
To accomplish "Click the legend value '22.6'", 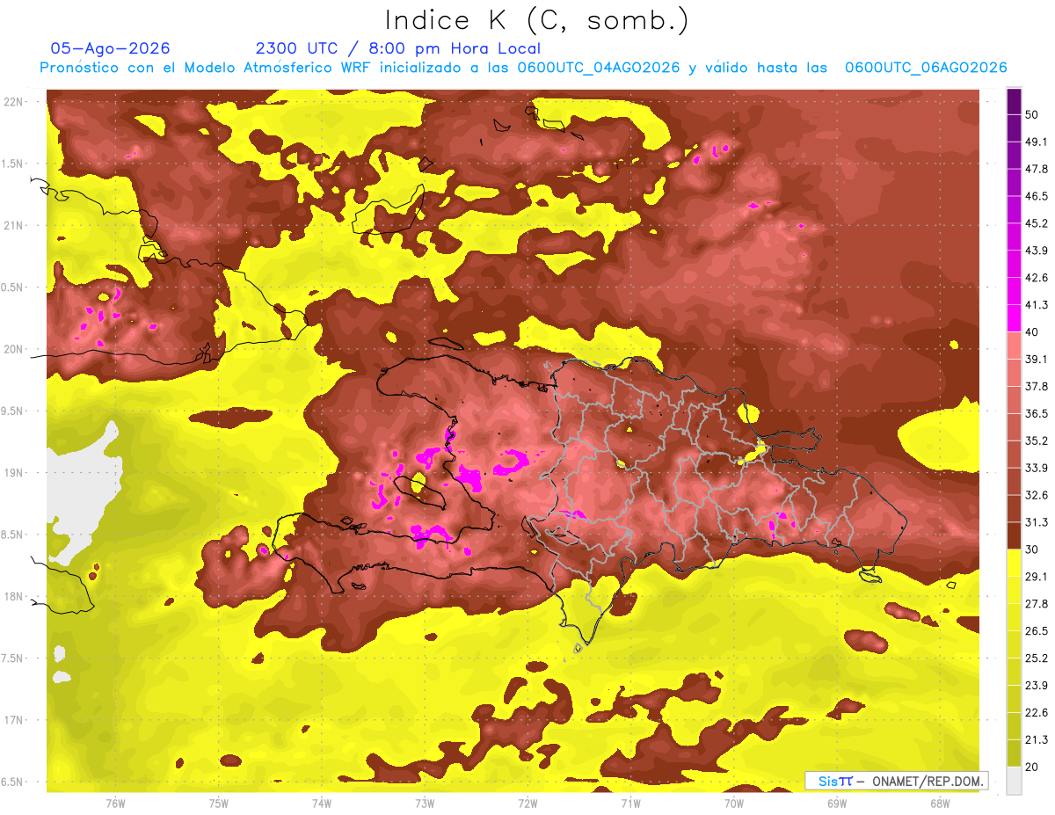I will (1037, 713).
